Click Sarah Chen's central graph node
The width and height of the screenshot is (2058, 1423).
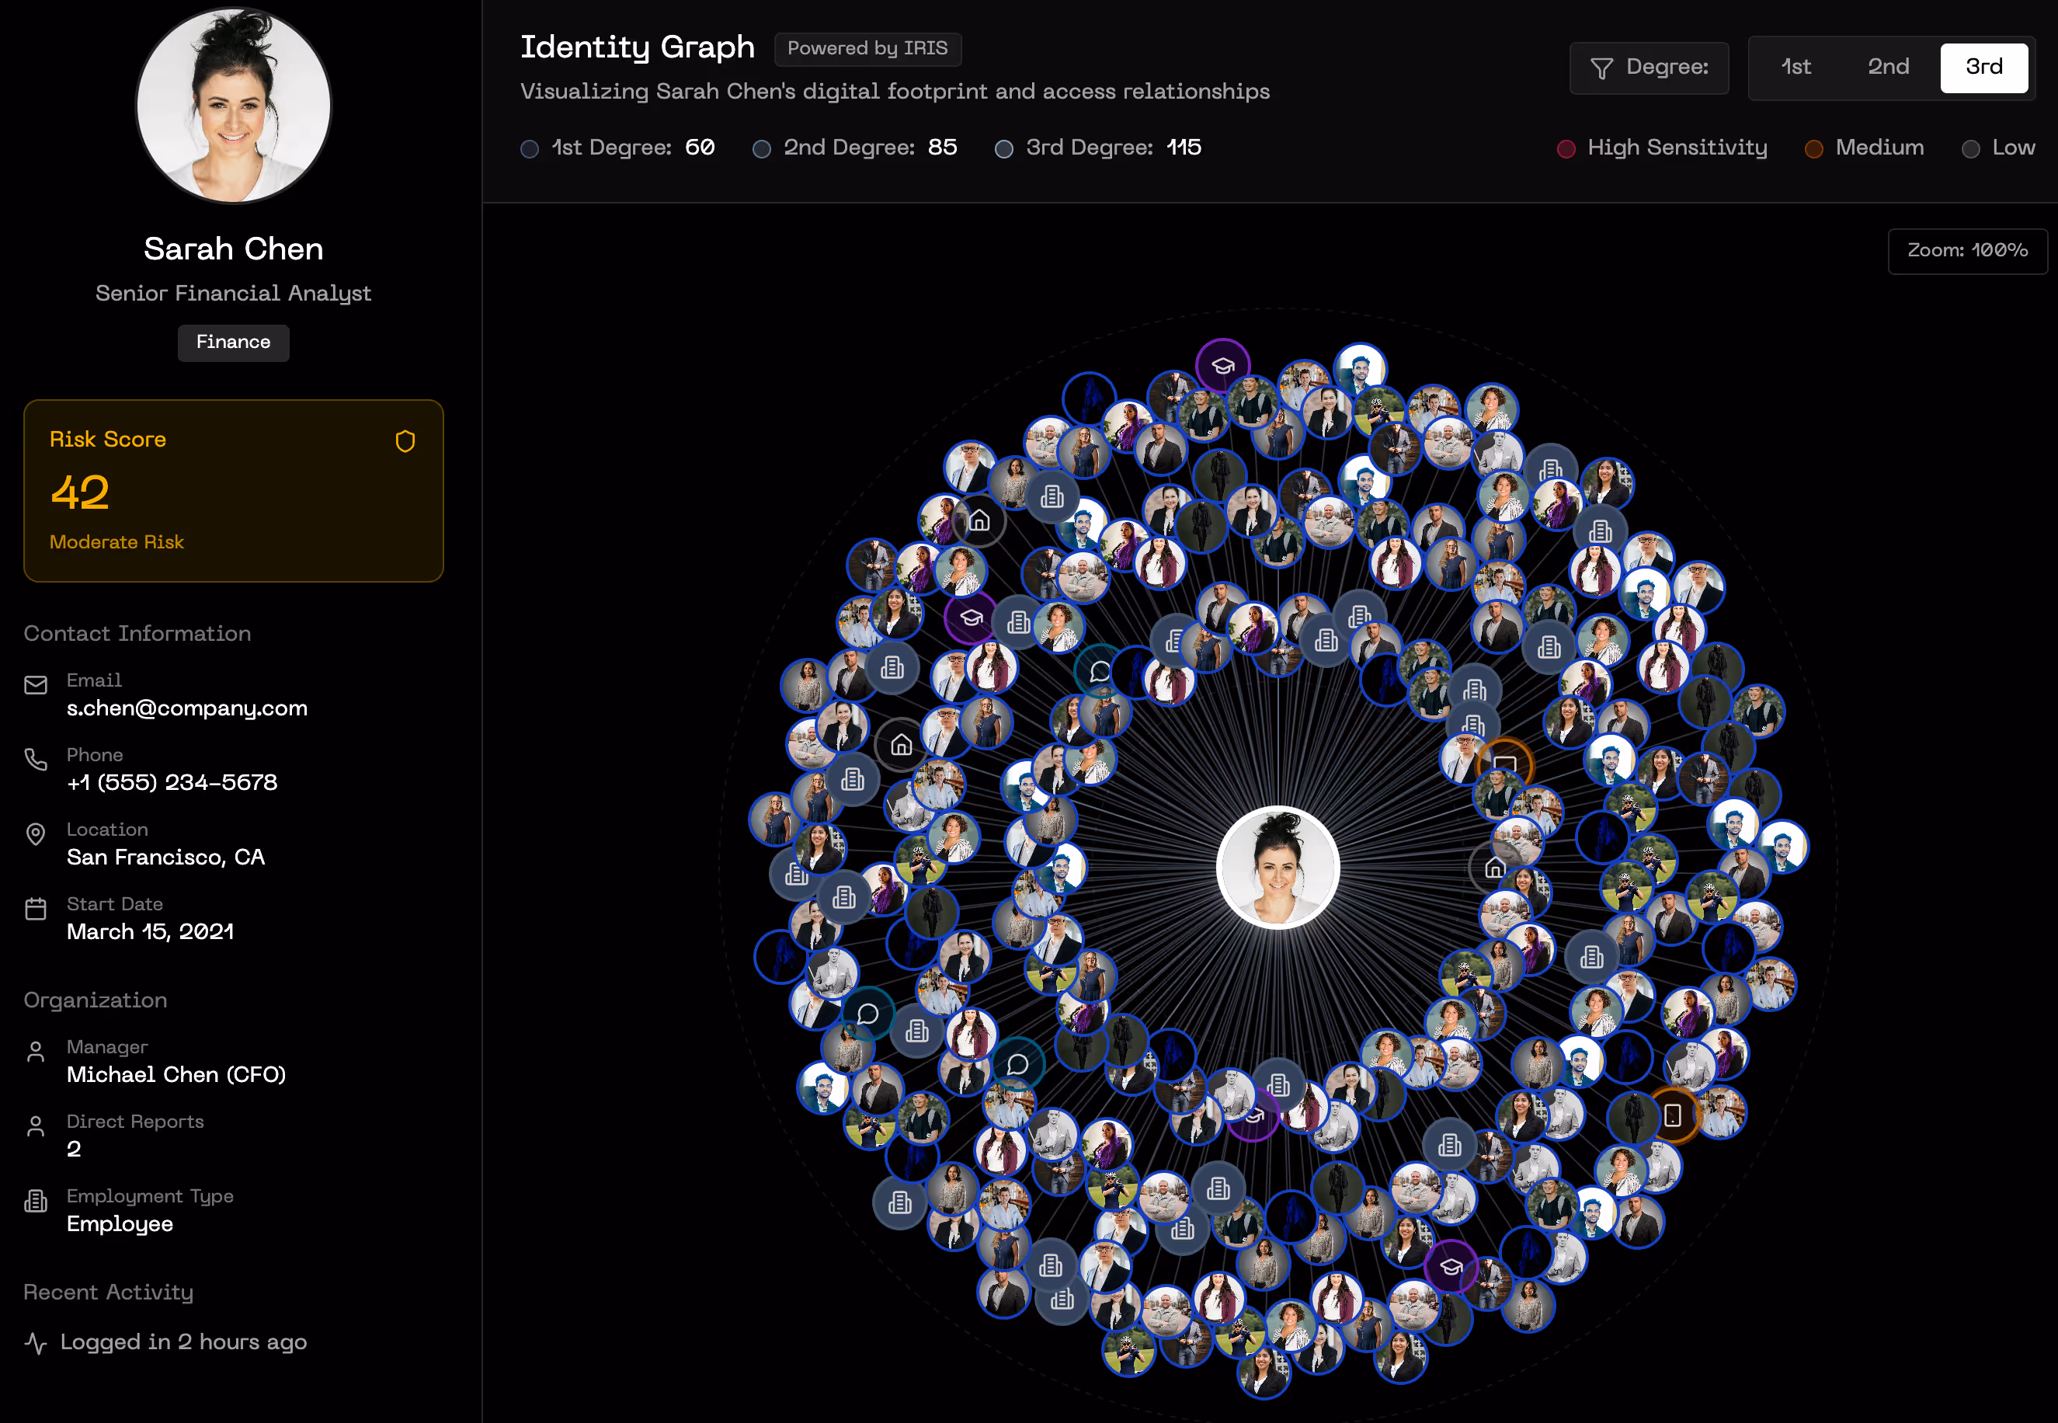(1278, 867)
